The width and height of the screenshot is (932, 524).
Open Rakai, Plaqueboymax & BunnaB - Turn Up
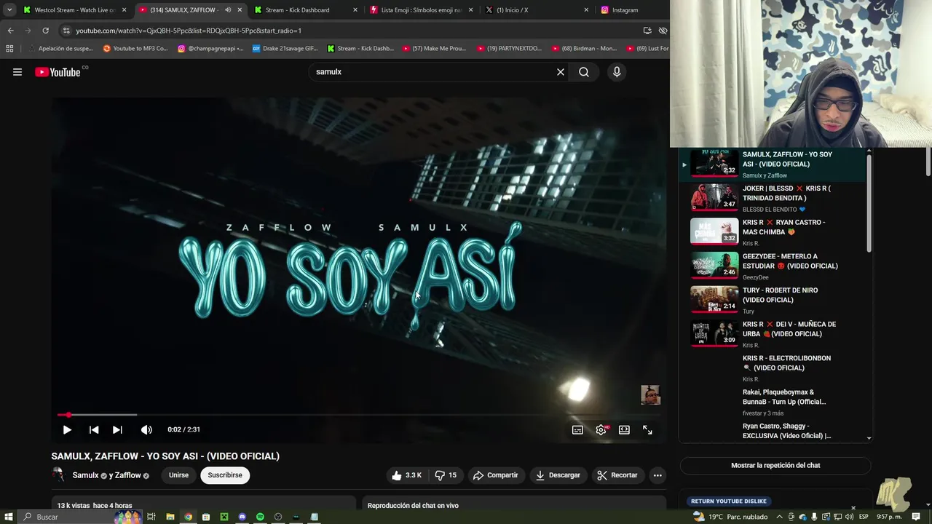773,402
